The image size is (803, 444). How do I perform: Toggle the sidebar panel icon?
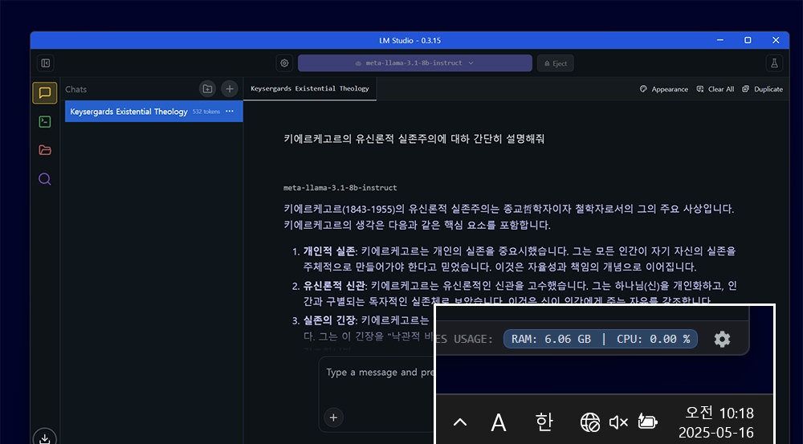tap(45, 63)
